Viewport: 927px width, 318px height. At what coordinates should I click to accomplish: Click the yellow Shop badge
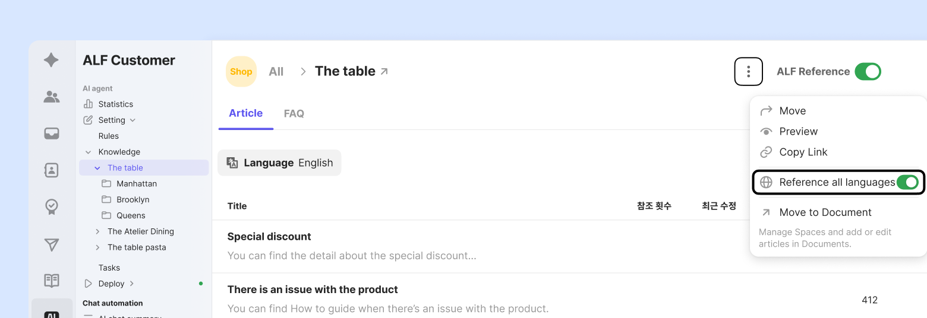(241, 72)
